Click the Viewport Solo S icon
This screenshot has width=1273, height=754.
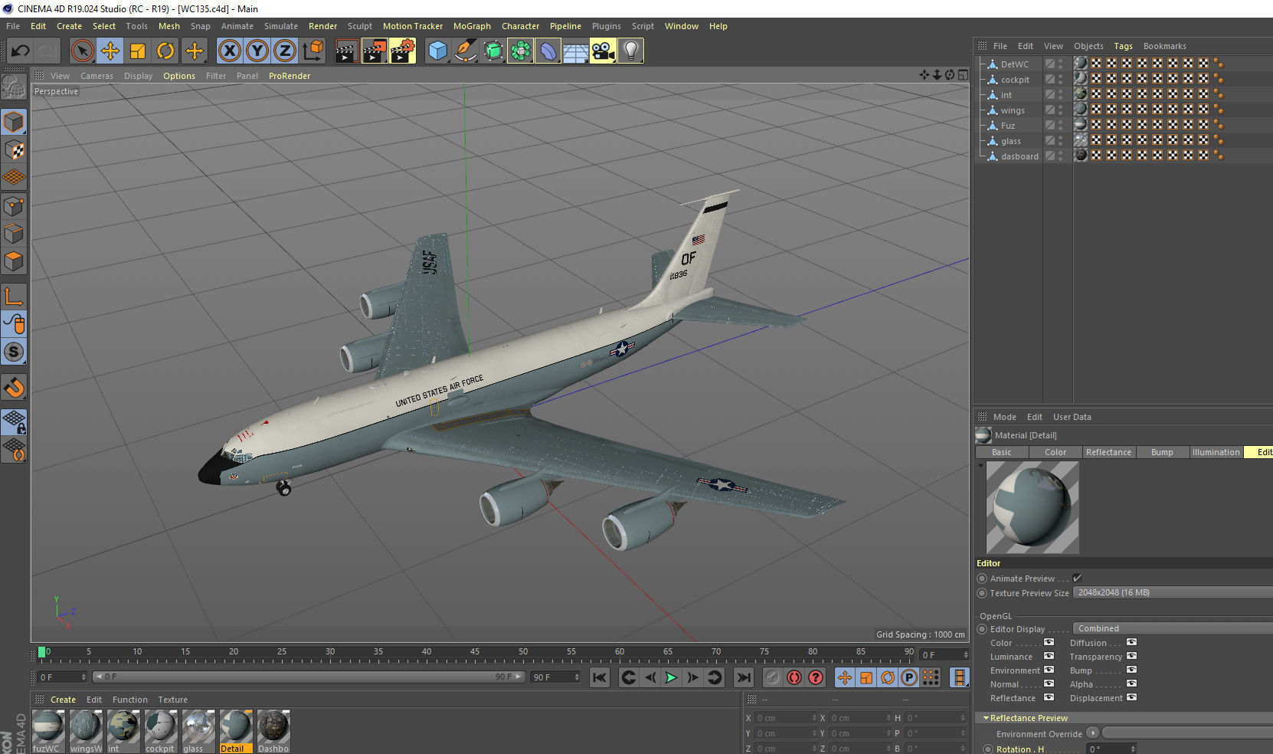[x=14, y=352]
